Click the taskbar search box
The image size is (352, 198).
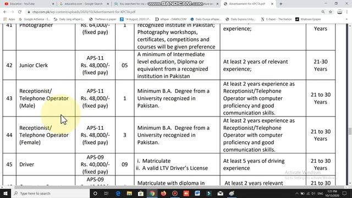[50, 193]
